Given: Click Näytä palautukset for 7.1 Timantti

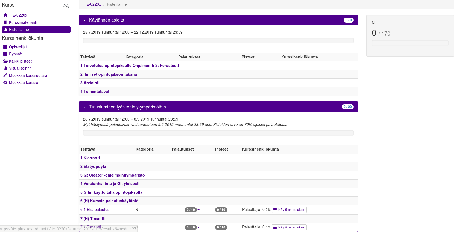Looking at the screenshot, I should click(289, 227).
